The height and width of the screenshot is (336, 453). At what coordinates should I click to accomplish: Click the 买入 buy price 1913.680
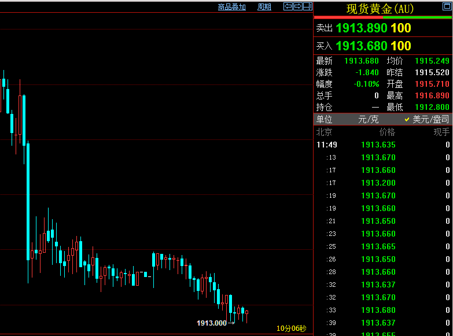coord(362,46)
